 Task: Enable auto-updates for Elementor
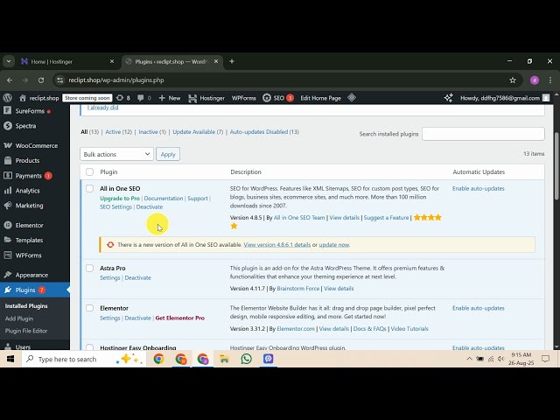pyautogui.click(x=479, y=308)
